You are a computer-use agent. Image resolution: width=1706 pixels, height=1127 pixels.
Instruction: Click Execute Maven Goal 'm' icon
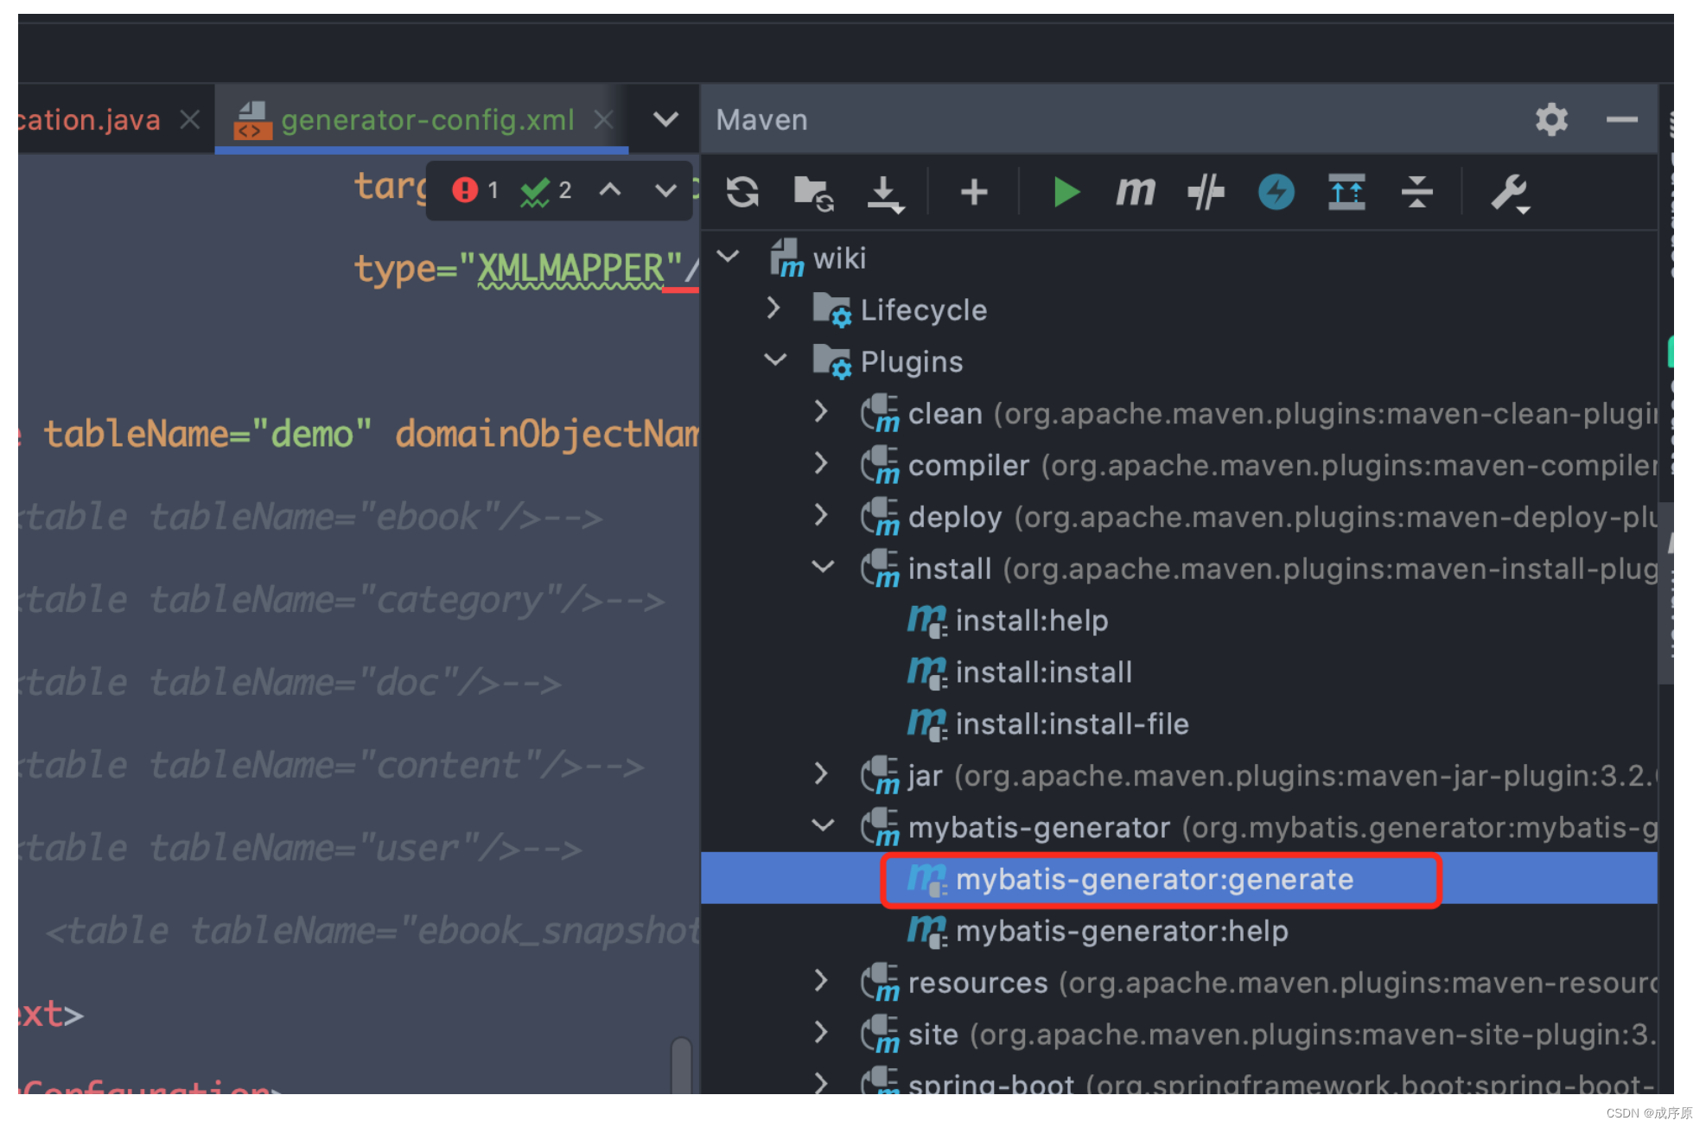tap(1136, 192)
